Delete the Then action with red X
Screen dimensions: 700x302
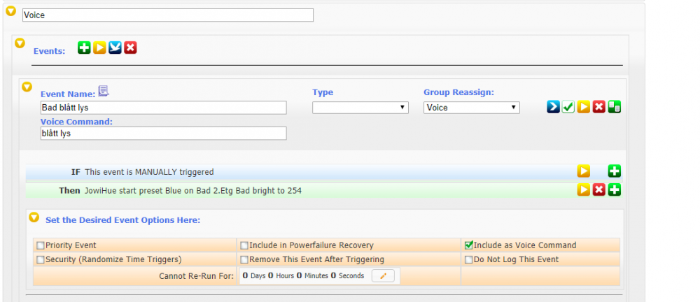pos(599,189)
